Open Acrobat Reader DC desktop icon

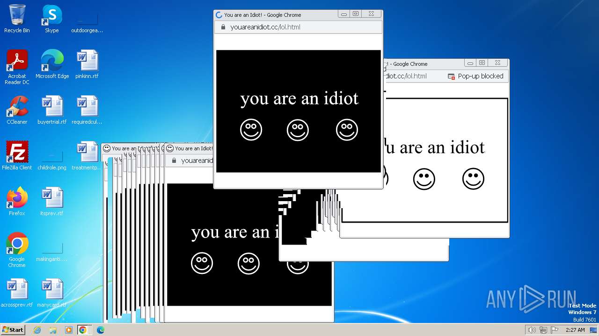point(17,67)
